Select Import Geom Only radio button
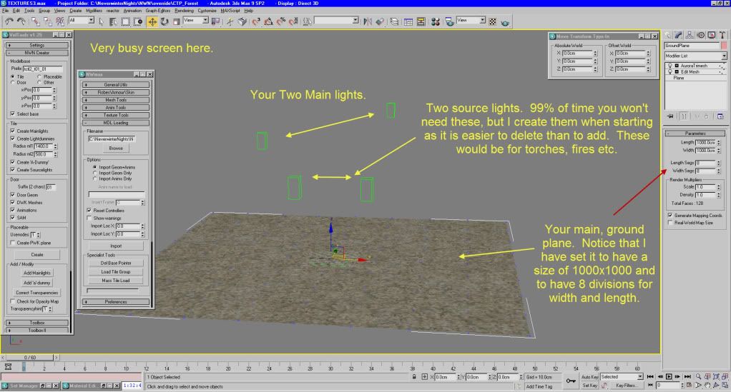This screenshot has width=731, height=392. (x=94, y=174)
